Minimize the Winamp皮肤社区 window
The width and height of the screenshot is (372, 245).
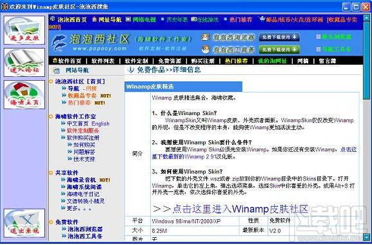(x=347, y=6)
